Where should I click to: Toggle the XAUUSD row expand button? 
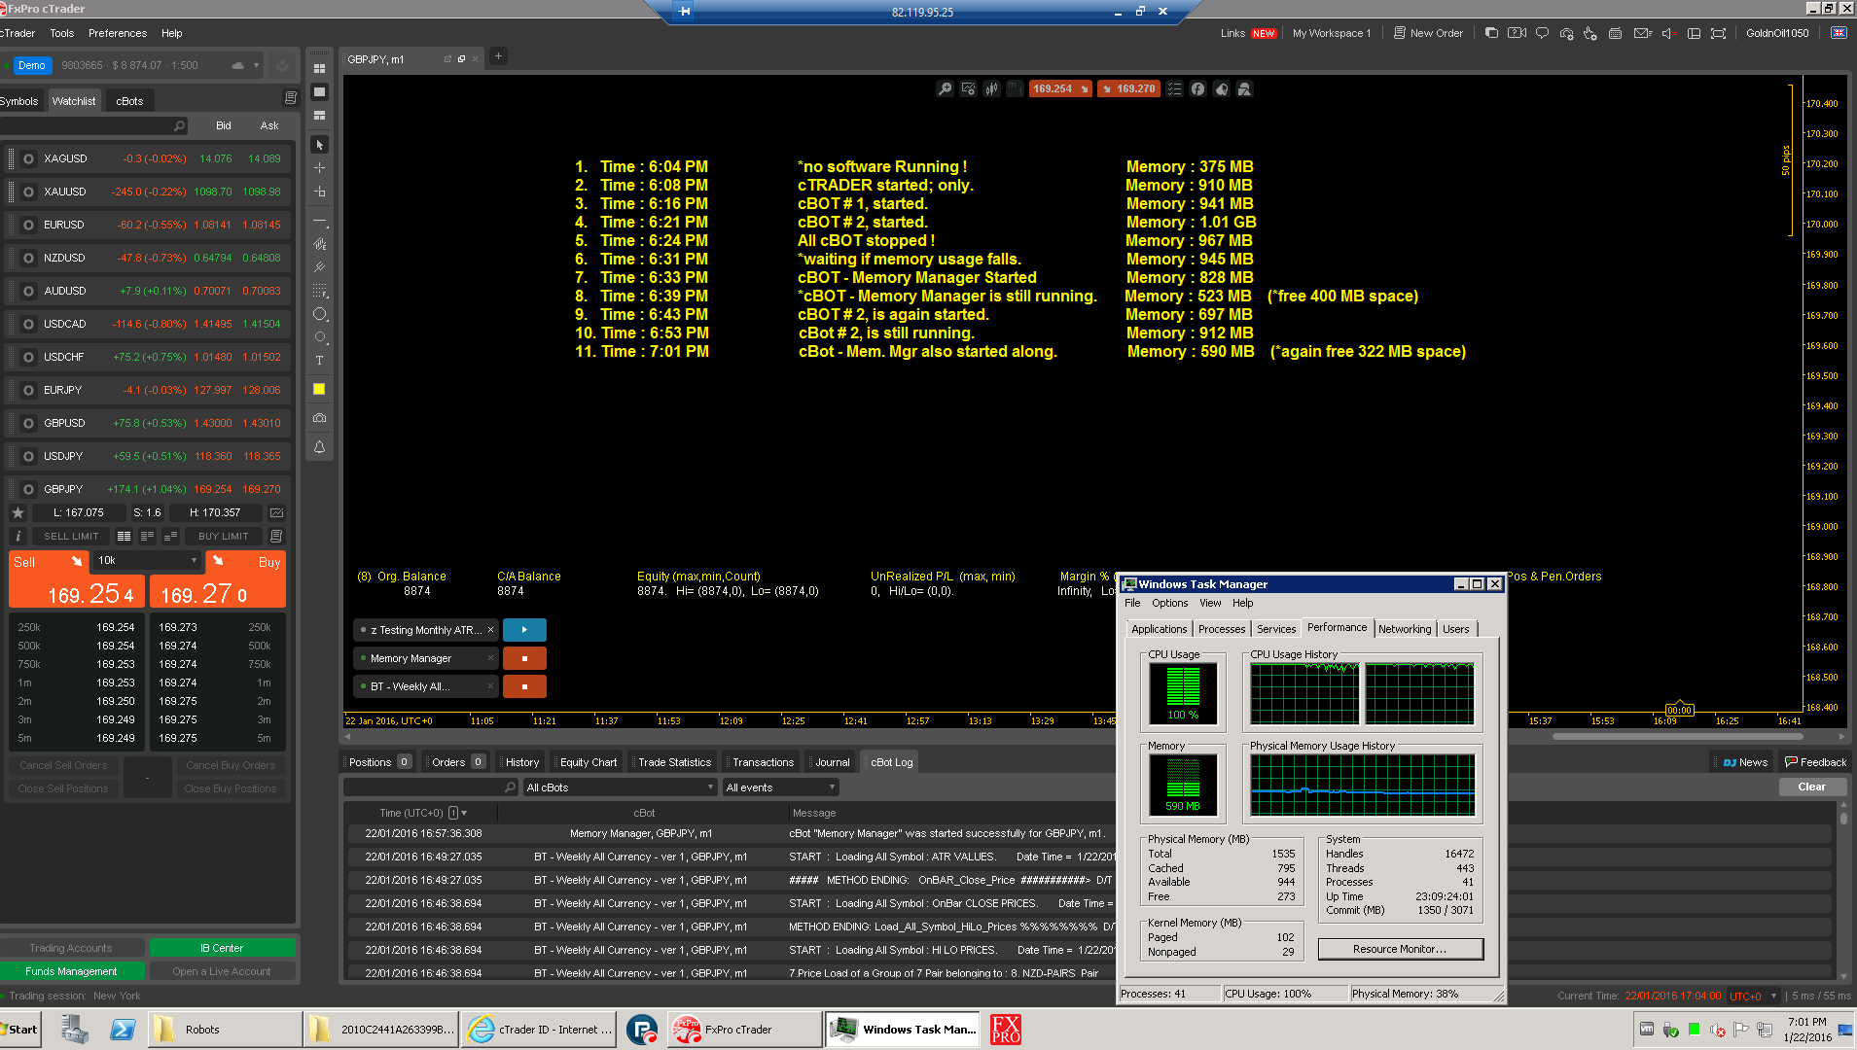tap(28, 192)
